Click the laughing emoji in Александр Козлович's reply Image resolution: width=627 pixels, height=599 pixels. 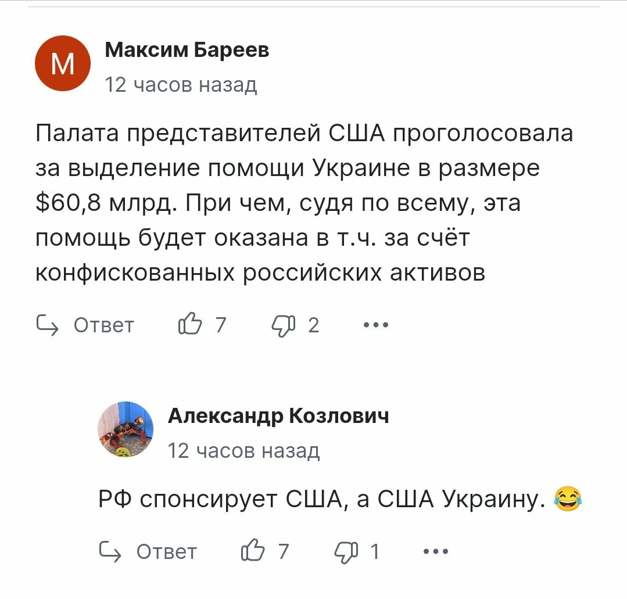click(568, 498)
